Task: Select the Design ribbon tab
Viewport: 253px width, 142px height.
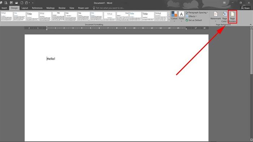Action: [x=14, y=8]
